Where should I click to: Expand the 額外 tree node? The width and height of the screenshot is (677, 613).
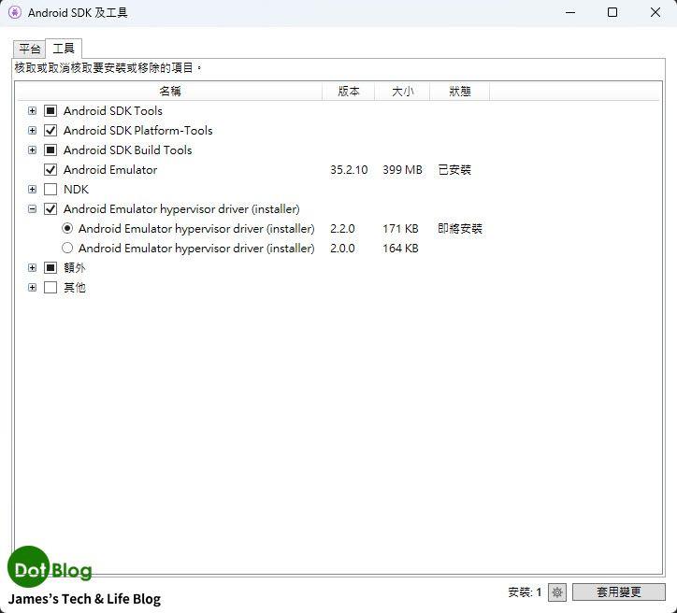click(x=32, y=268)
